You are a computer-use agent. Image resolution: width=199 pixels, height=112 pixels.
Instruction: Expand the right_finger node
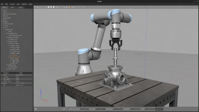11,61
